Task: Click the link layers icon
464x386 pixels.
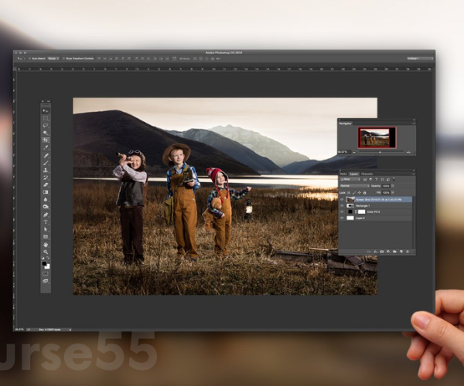Action: (369, 252)
